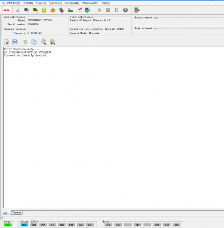Click the serial number value 5YD6HK6W

tap(33, 24)
